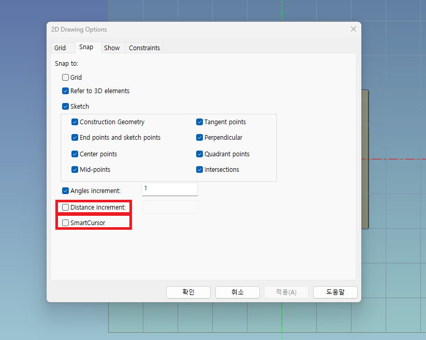The width and height of the screenshot is (426, 340).
Task: Confirm with the 확인 button
Action: point(188,292)
